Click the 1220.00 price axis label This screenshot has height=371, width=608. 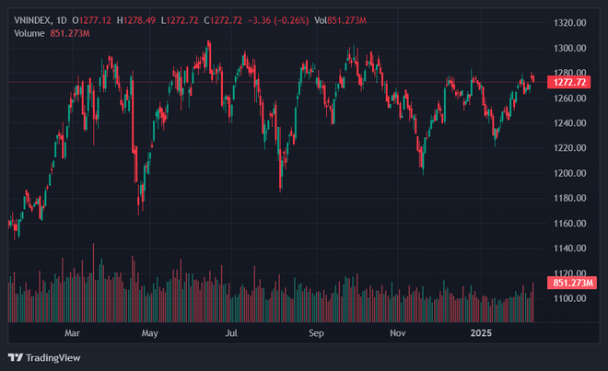click(569, 147)
